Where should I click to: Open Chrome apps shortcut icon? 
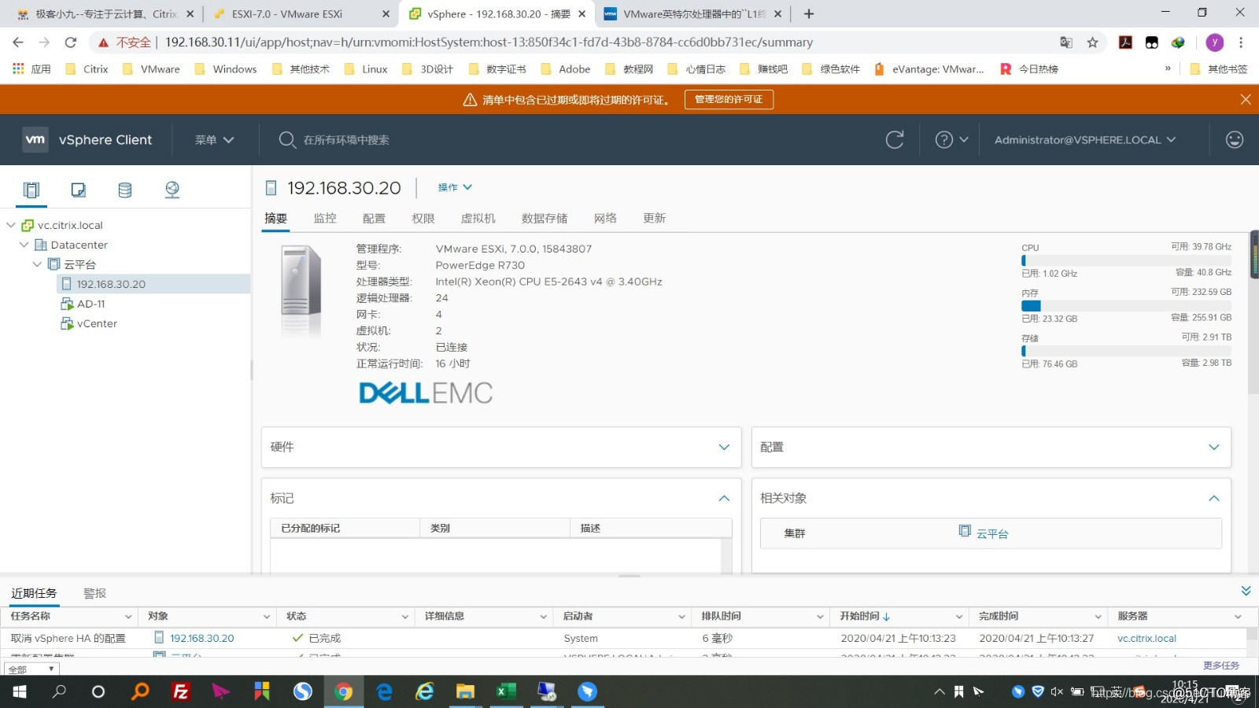[x=18, y=69]
